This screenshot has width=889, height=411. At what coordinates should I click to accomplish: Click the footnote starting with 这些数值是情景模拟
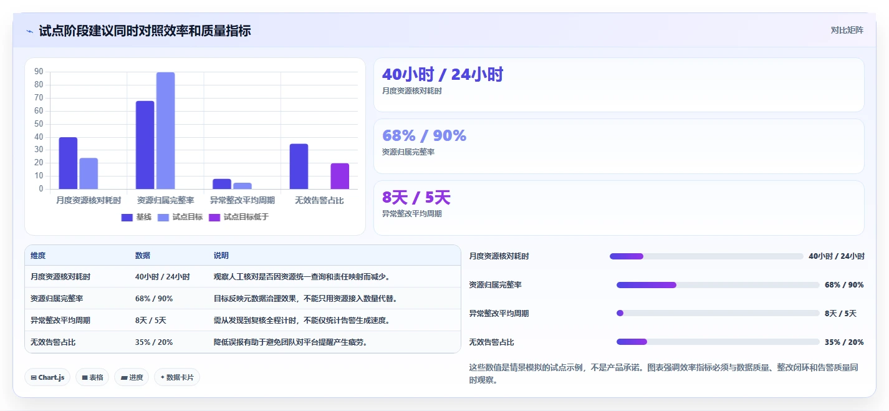663,374
